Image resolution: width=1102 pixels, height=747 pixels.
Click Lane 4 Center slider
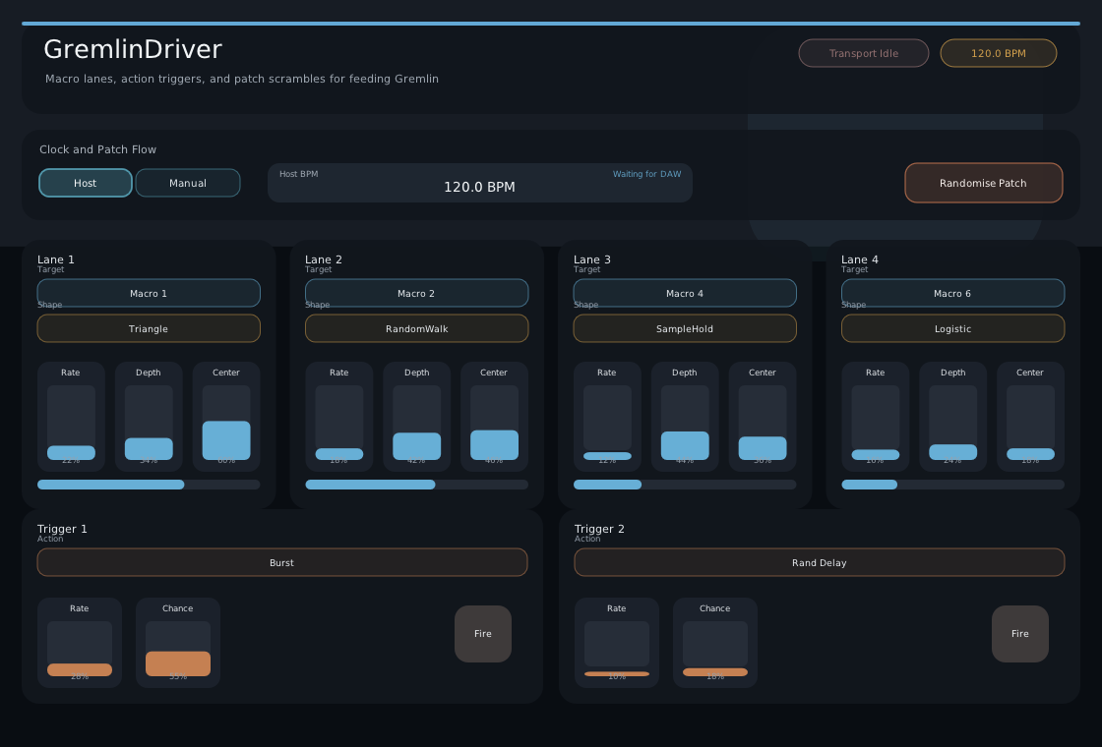point(1030,422)
